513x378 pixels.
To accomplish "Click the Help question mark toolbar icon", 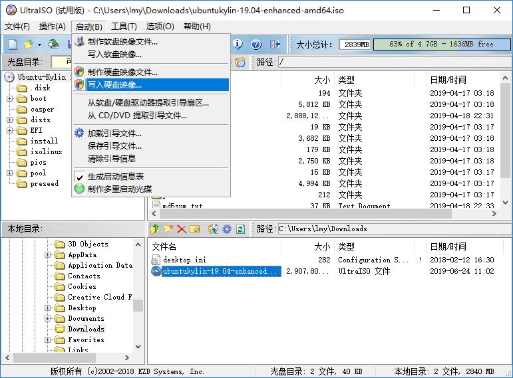I will (x=256, y=44).
